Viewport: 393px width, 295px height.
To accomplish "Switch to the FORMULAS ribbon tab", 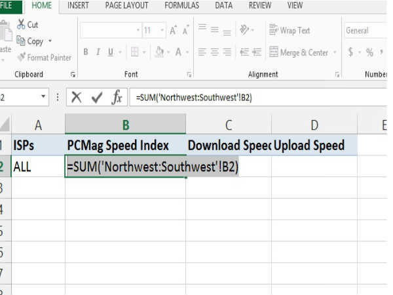I will coord(181,6).
